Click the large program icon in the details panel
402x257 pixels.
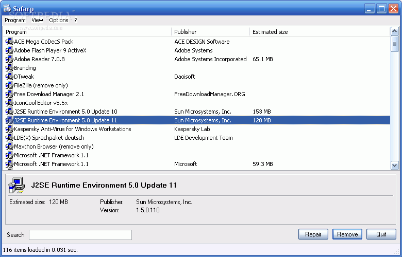16,185
